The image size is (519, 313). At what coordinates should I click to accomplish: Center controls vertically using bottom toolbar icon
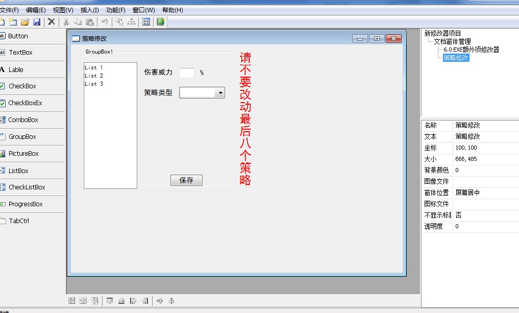click(x=171, y=301)
